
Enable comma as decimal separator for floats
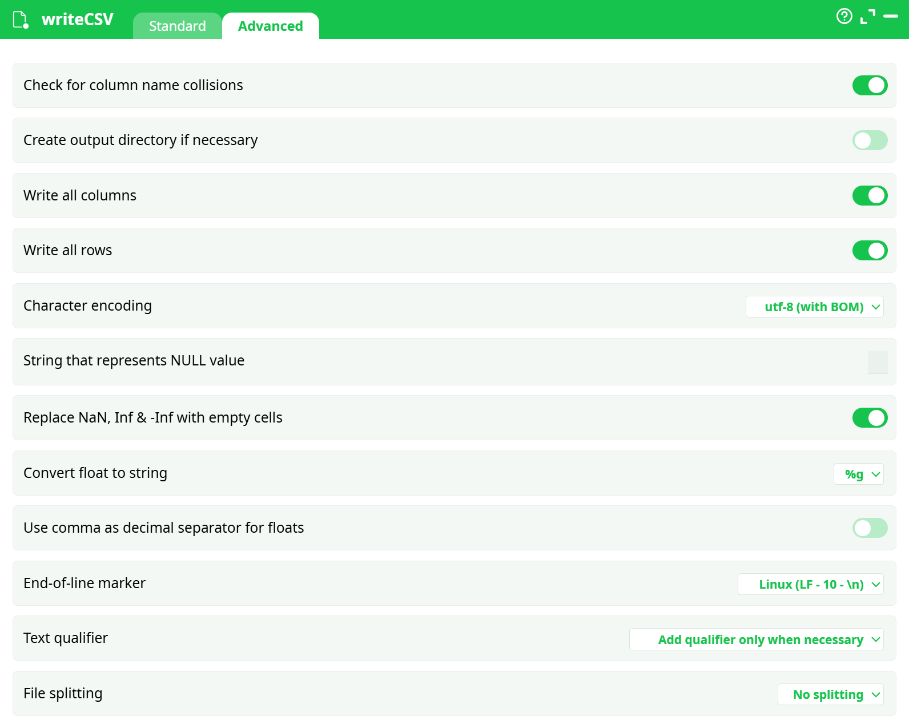coord(869,528)
